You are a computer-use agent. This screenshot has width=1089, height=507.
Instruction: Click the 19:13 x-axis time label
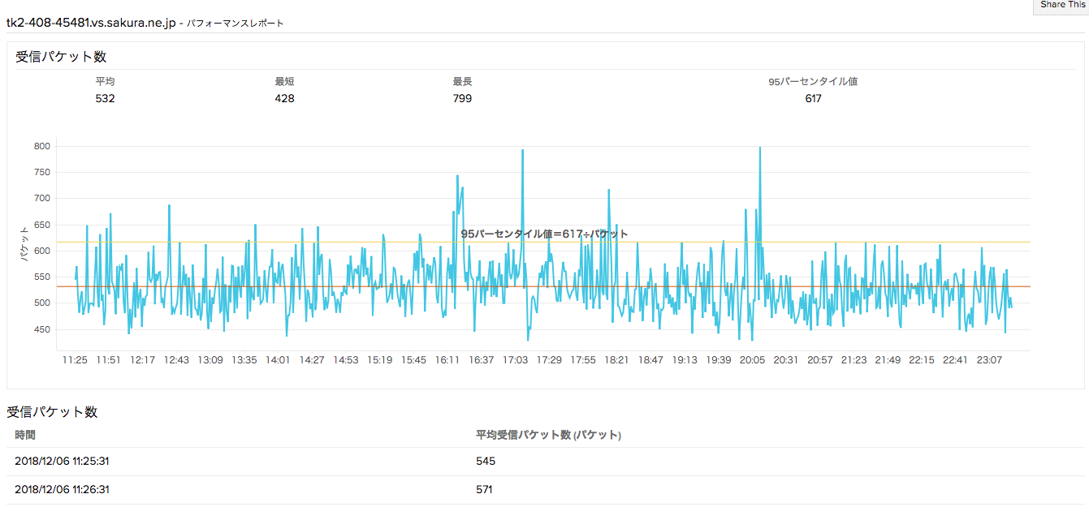click(685, 360)
